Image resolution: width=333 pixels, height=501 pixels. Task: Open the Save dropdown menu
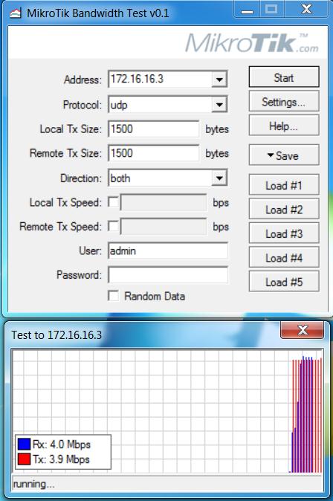click(284, 155)
